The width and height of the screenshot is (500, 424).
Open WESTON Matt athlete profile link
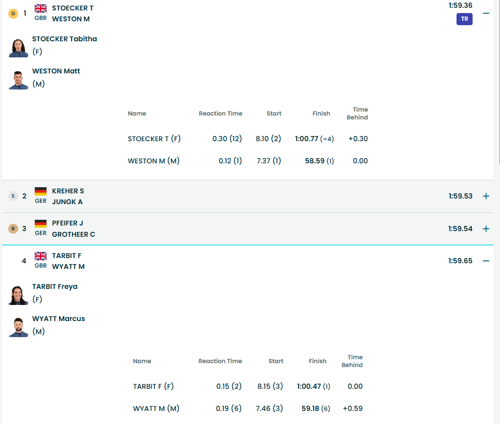(56, 71)
